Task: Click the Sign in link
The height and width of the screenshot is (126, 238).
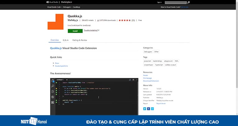Action: pos(159,2)
